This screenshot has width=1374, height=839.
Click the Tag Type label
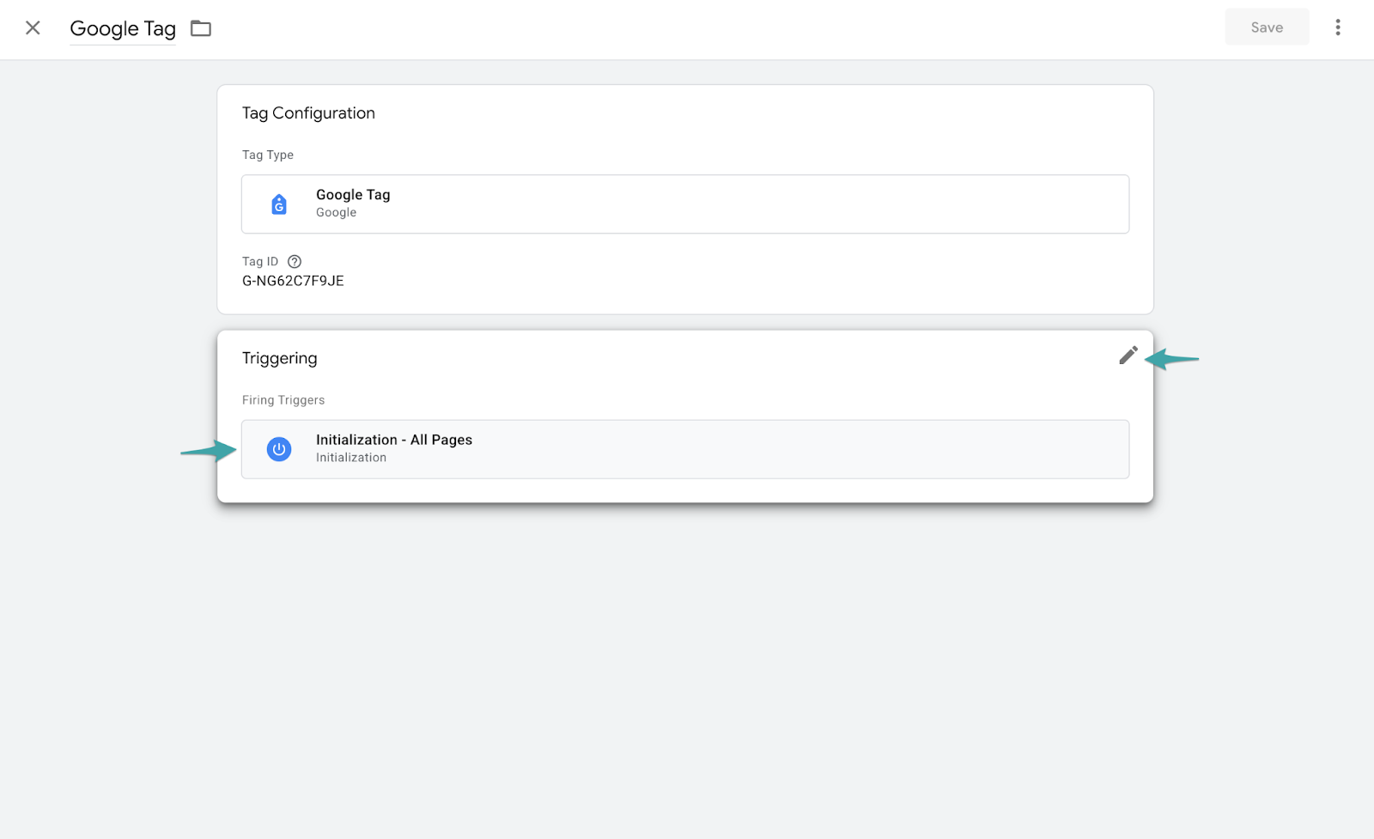(x=268, y=155)
